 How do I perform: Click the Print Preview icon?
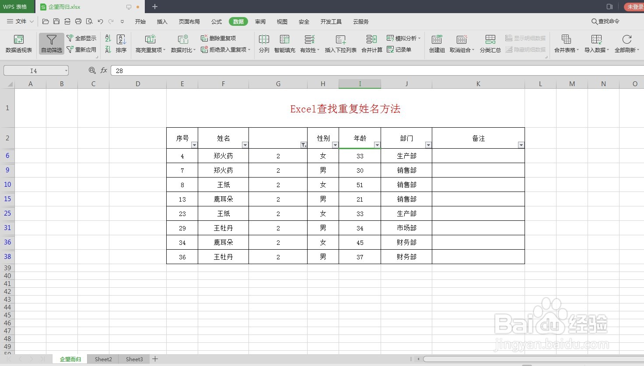pyautogui.click(x=89, y=21)
